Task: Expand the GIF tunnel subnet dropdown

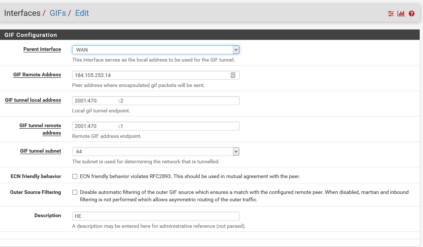Action: pos(156,152)
